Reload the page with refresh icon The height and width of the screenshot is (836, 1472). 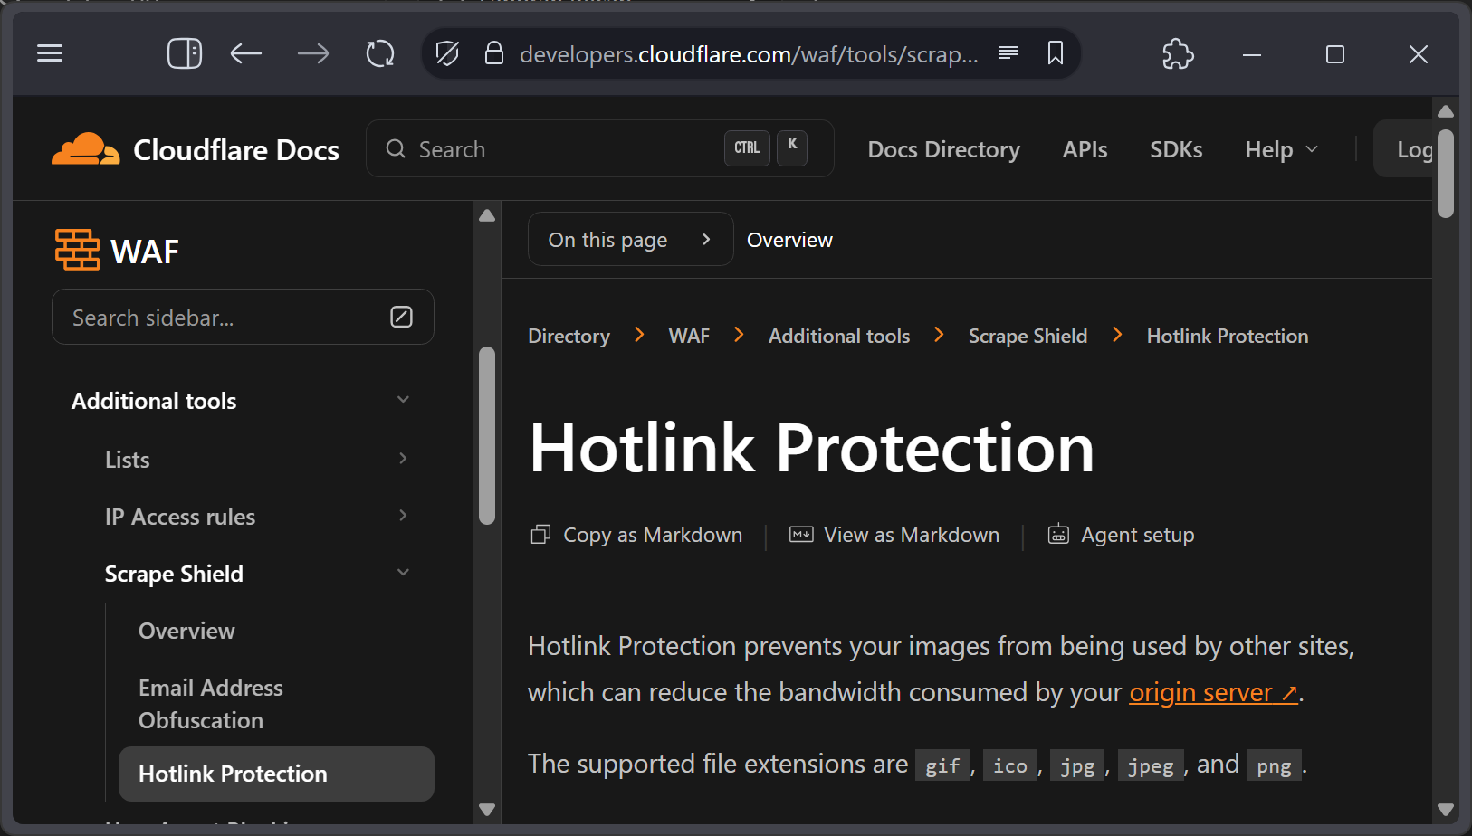[380, 53]
